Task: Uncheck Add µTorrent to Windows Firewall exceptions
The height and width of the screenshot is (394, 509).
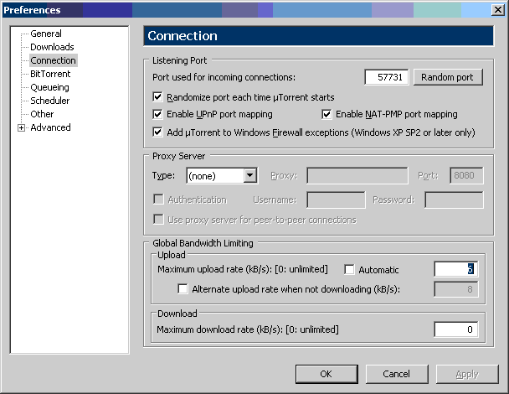Action: click(x=159, y=132)
